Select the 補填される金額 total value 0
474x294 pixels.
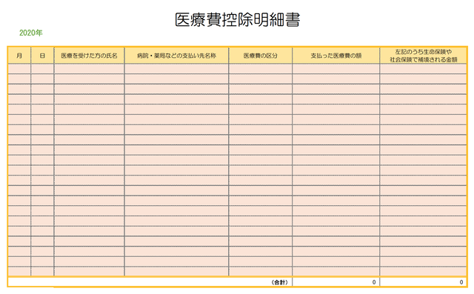click(423, 282)
